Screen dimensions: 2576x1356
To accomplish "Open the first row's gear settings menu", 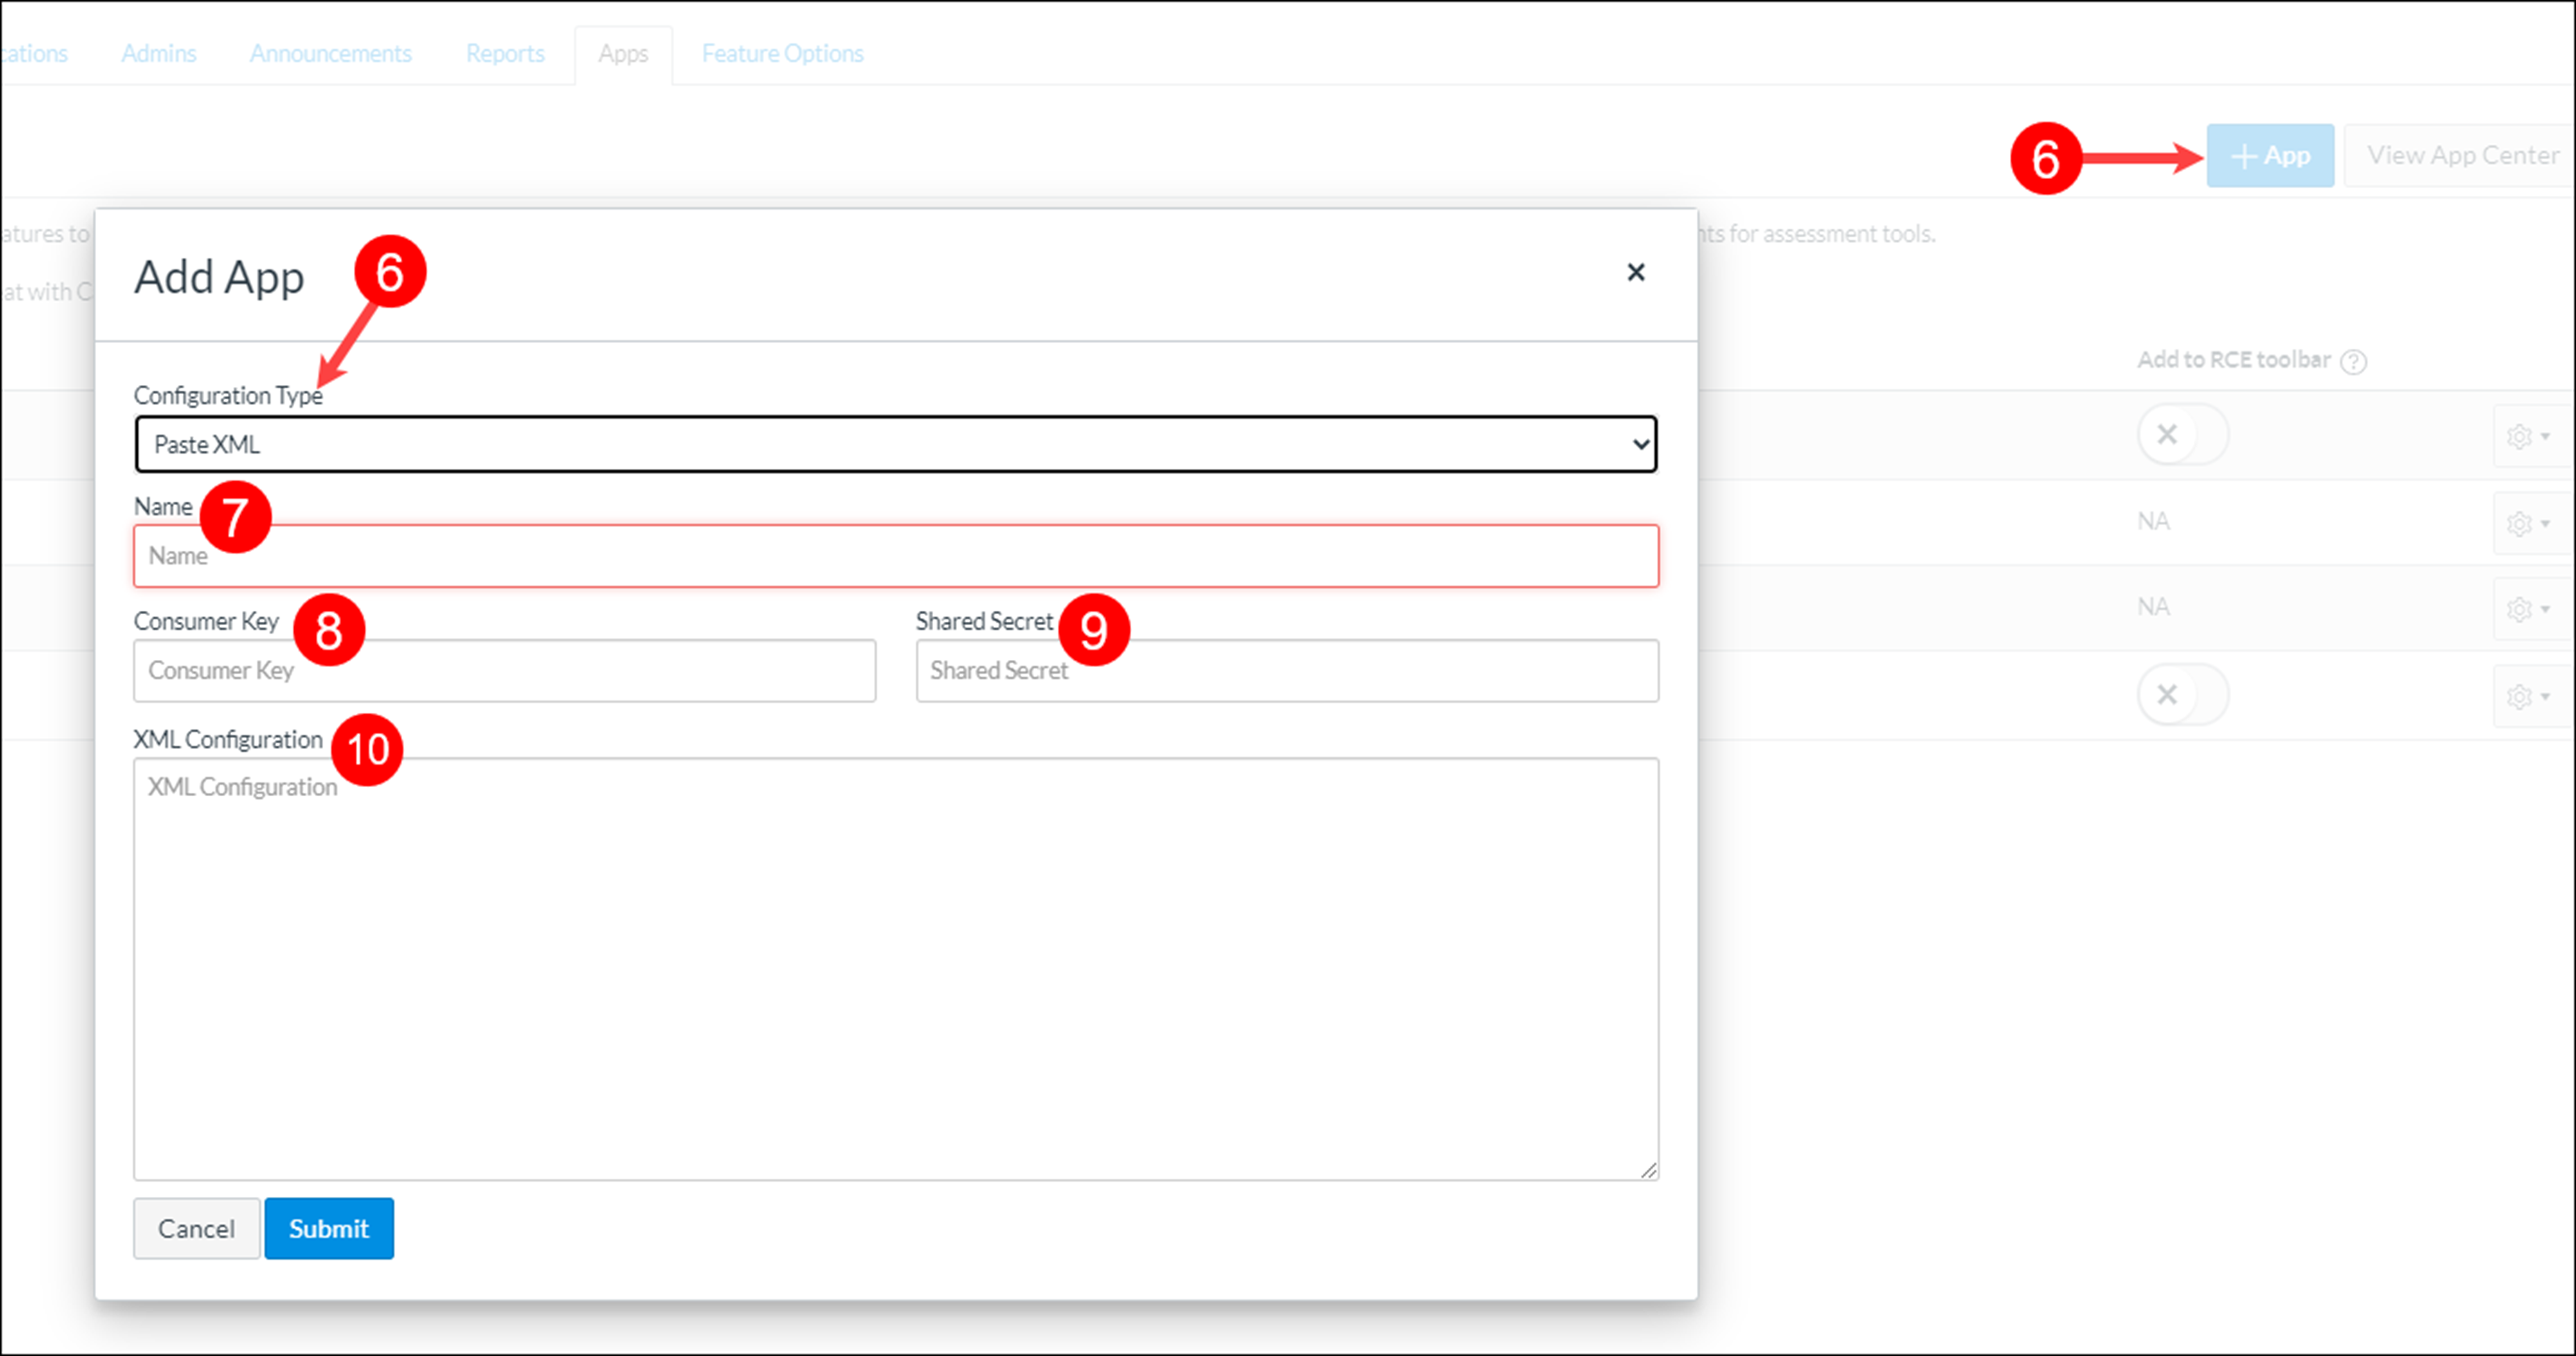I will click(2527, 437).
